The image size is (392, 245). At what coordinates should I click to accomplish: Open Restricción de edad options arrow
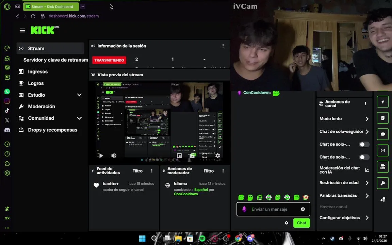pyautogui.click(x=367, y=183)
